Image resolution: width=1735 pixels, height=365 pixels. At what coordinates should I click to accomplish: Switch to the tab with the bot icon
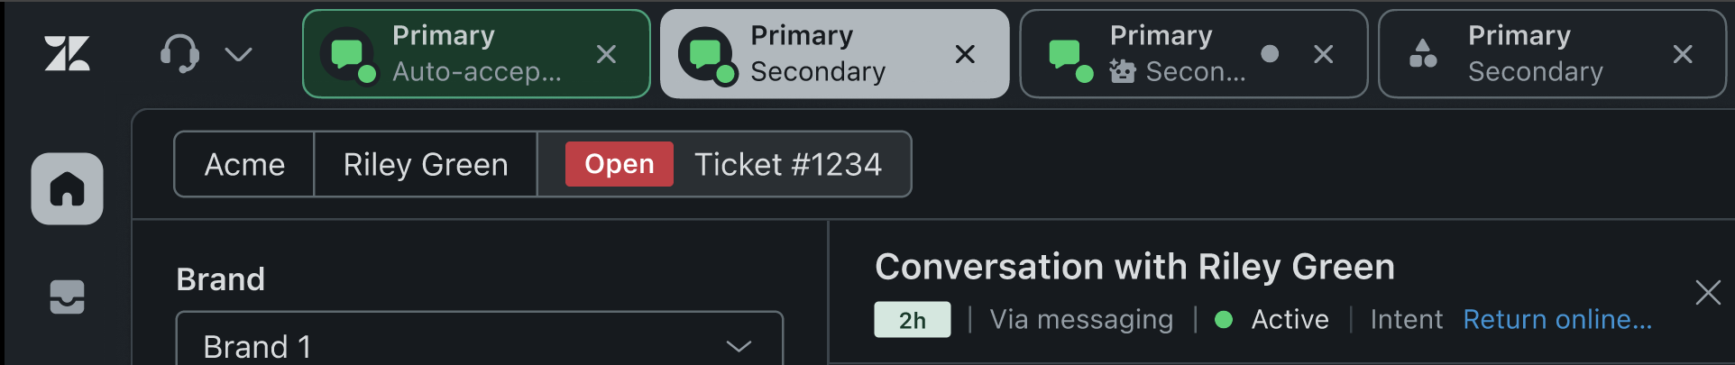pyautogui.click(x=1193, y=54)
